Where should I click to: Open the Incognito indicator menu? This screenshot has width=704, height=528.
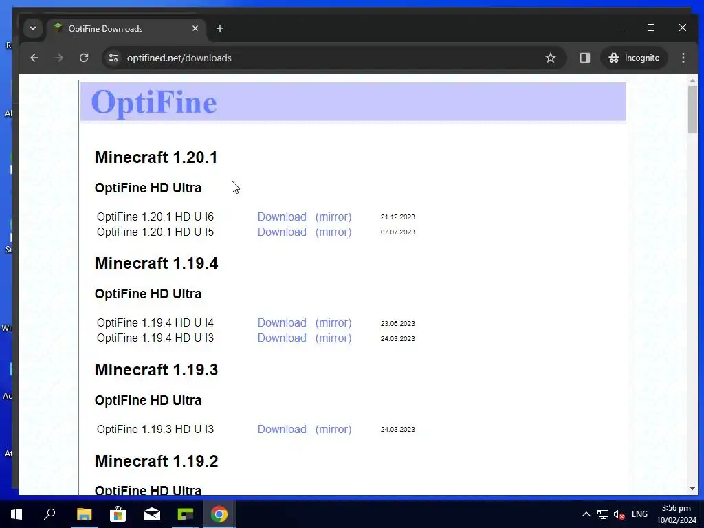coord(634,58)
